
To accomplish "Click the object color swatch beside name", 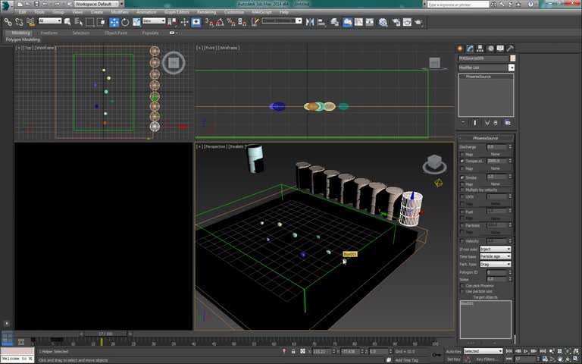I will [513, 58].
